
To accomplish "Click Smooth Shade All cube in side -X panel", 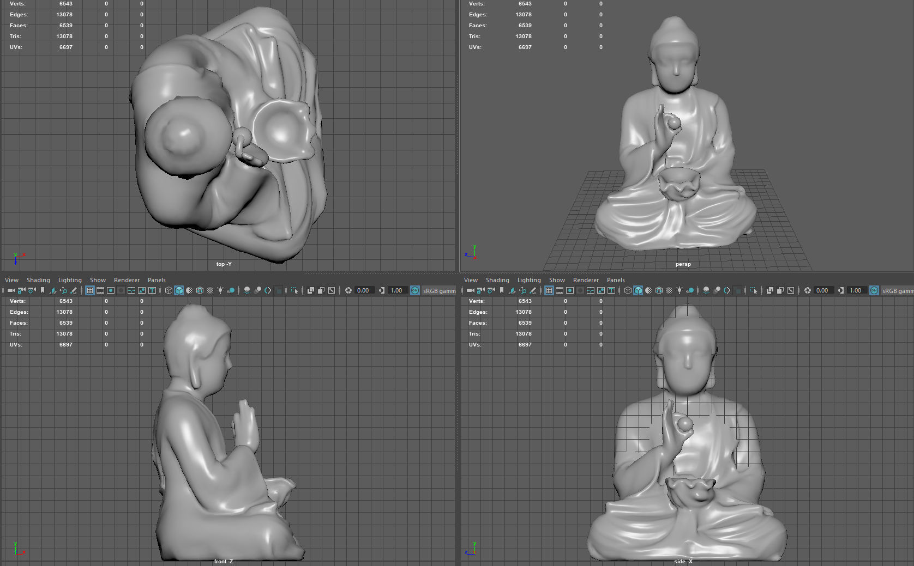I will (x=638, y=290).
